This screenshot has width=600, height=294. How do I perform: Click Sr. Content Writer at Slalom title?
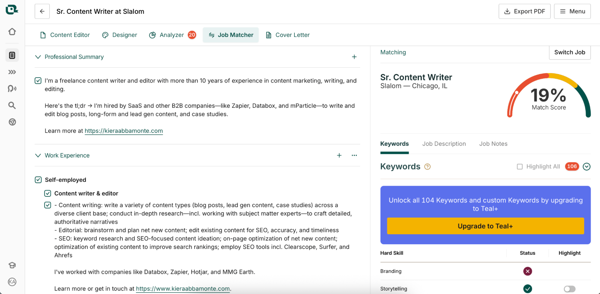coord(100,11)
